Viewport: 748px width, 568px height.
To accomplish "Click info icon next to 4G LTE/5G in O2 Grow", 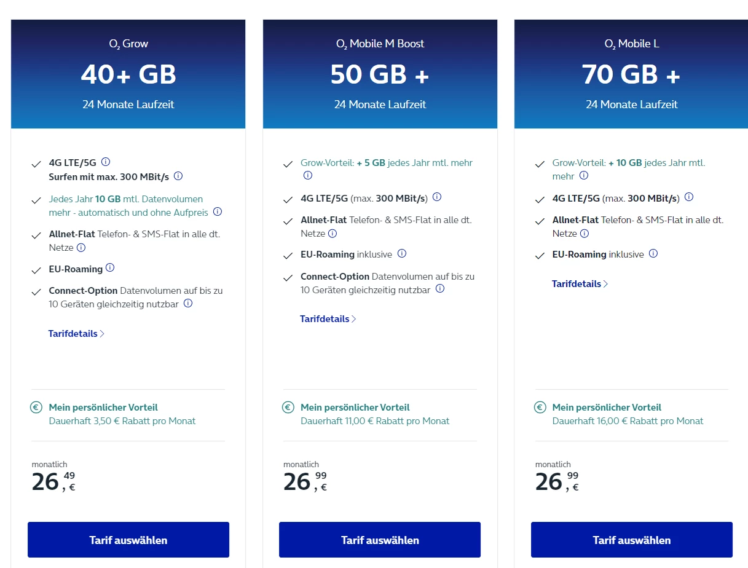I will (x=106, y=162).
